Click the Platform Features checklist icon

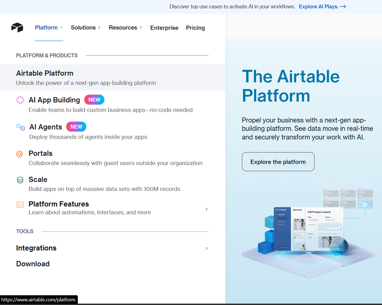20,205
